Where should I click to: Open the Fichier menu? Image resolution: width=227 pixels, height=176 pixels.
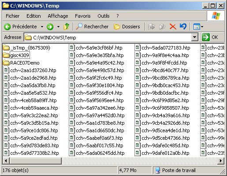[12, 16]
